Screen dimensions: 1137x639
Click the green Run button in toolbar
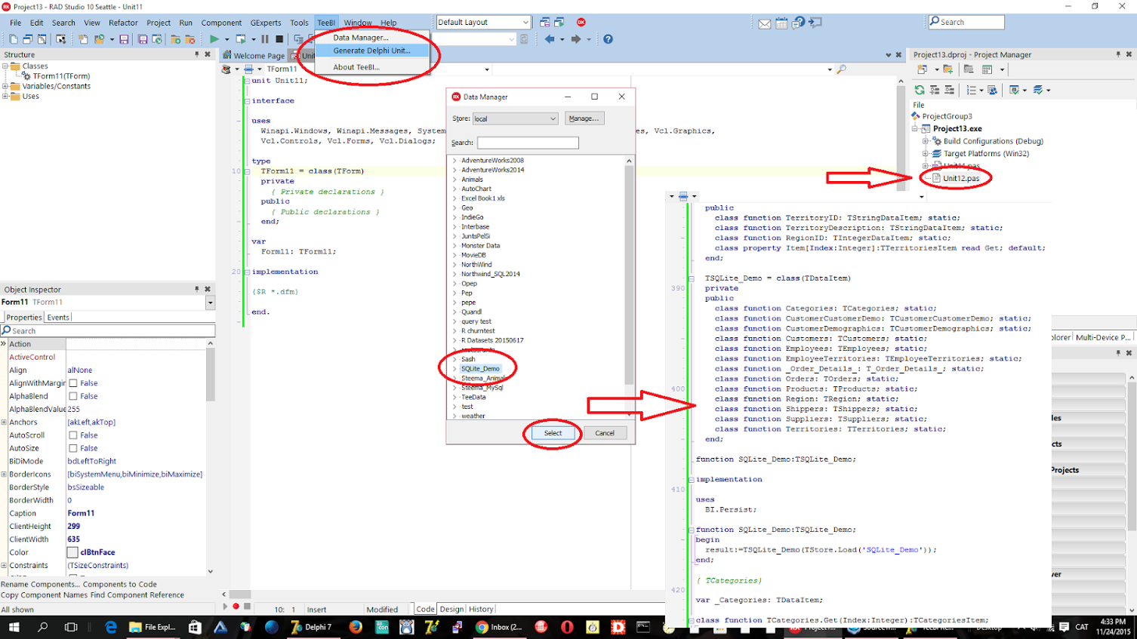tap(214, 39)
